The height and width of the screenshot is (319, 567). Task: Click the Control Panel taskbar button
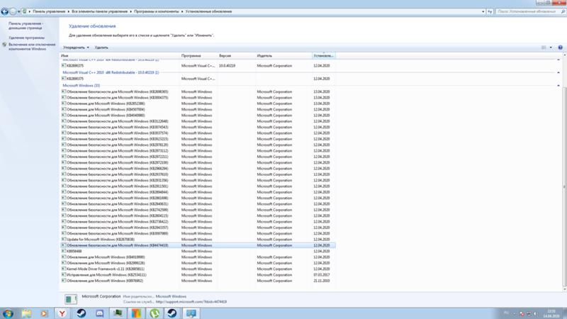191,313
